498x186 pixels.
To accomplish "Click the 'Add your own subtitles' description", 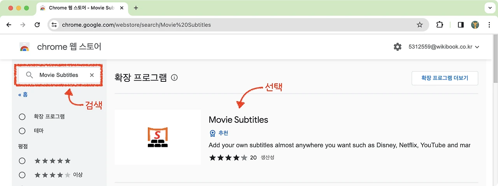I will tap(340, 145).
